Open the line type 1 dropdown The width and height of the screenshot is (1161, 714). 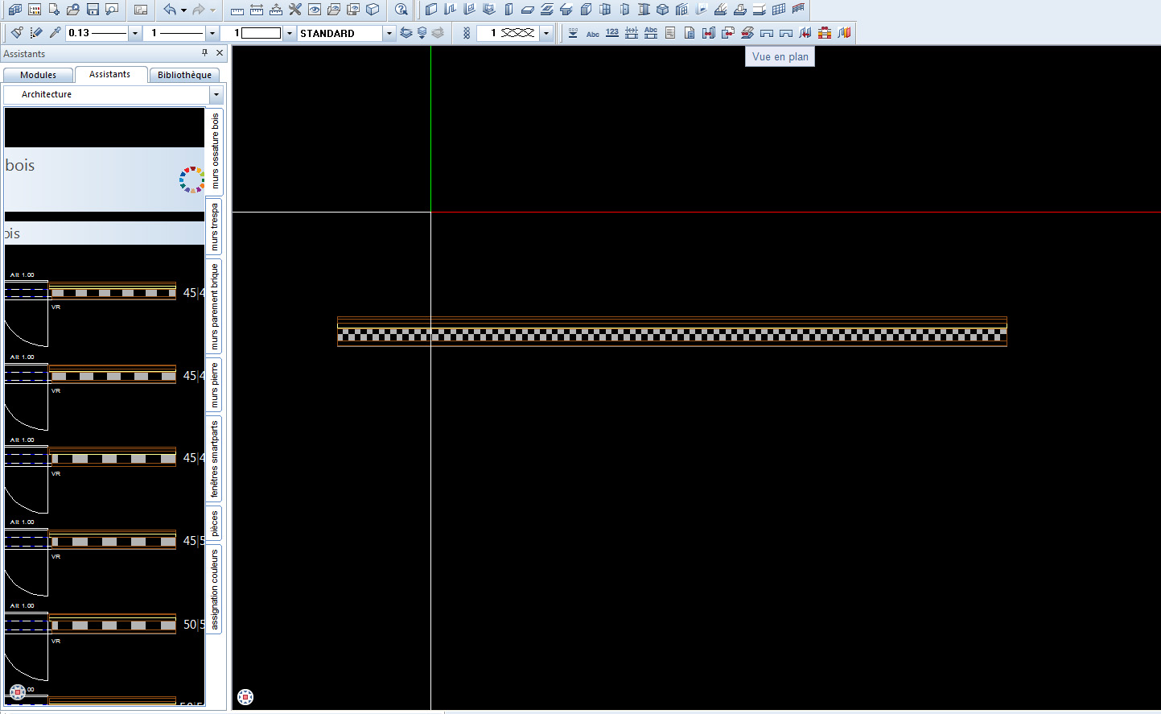click(212, 33)
